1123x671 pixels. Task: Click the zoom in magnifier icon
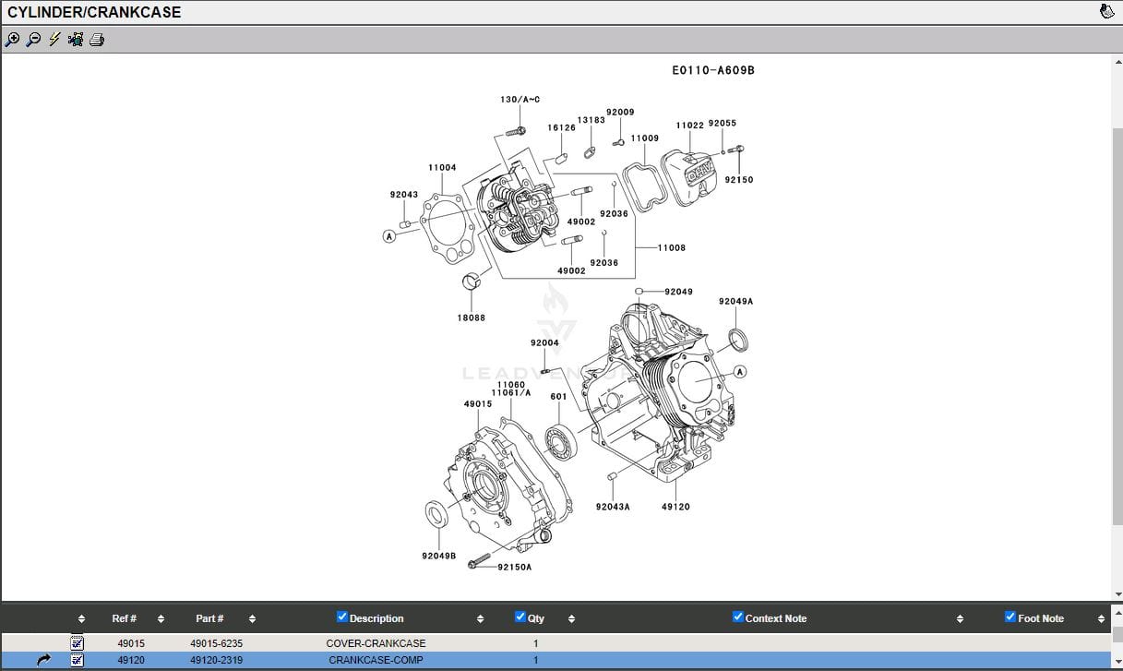click(12, 40)
